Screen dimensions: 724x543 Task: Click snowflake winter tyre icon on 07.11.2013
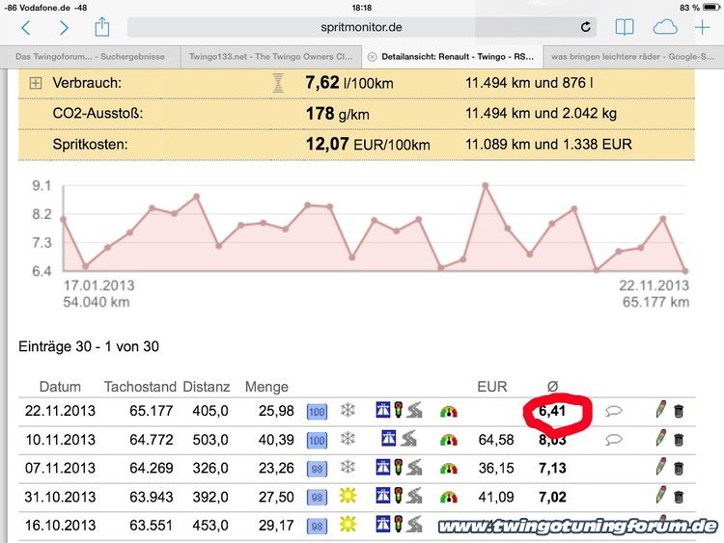click(x=348, y=467)
